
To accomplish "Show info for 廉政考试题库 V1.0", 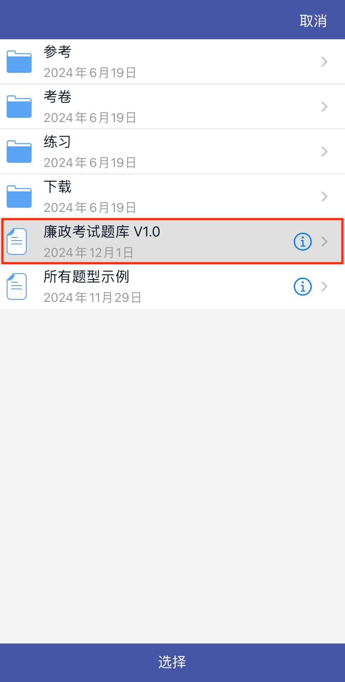I will tap(303, 241).
